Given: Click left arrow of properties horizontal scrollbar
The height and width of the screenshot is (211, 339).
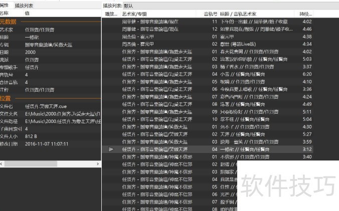Looking at the screenshot, I should click(x=3, y=163).
